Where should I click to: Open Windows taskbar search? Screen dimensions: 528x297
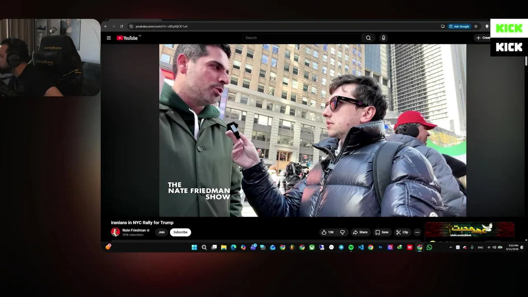pyautogui.click(x=204, y=247)
